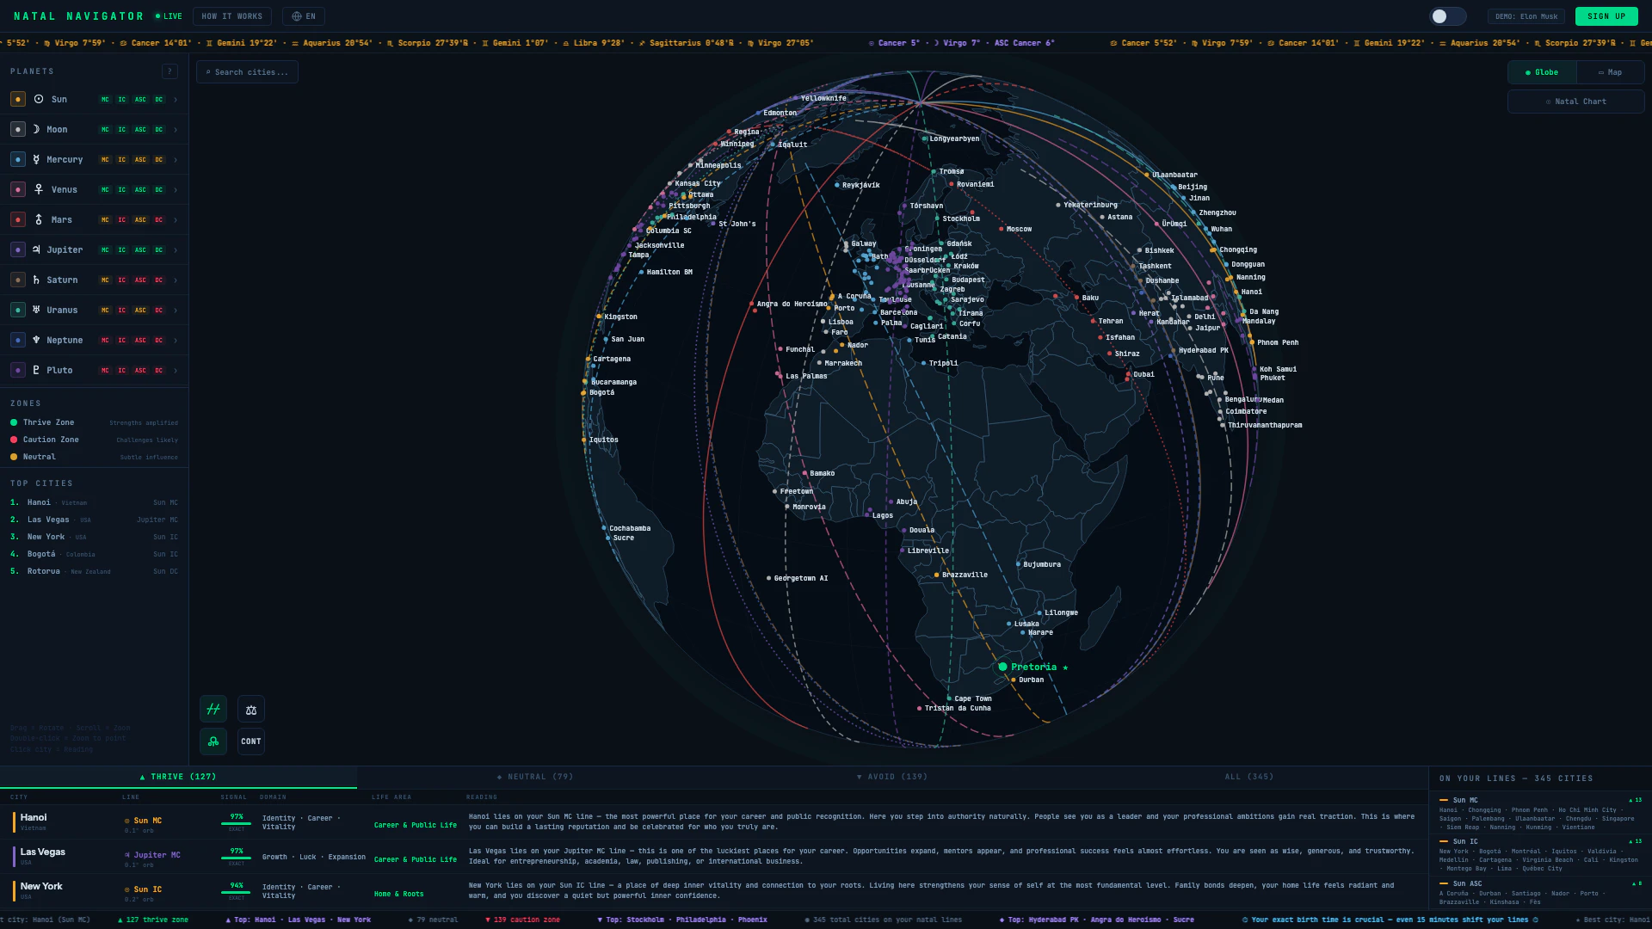This screenshot has width=1652, height=929.
Task: Toggle Jupiter visibility swatch checkbox
Action: pyautogui.click(x=18, y=250)
